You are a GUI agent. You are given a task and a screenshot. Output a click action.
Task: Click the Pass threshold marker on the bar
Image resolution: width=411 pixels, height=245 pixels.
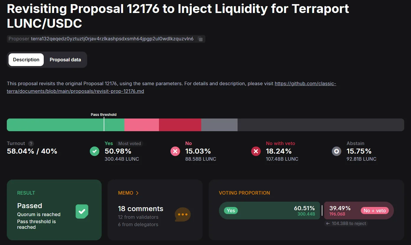(x=104, y=124)
